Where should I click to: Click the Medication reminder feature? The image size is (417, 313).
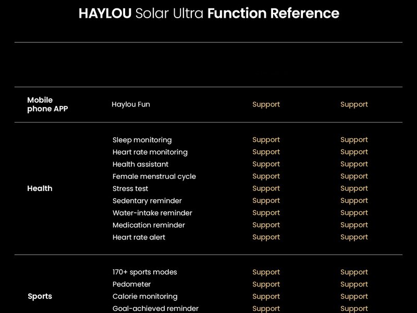click(x=149, y=225)
